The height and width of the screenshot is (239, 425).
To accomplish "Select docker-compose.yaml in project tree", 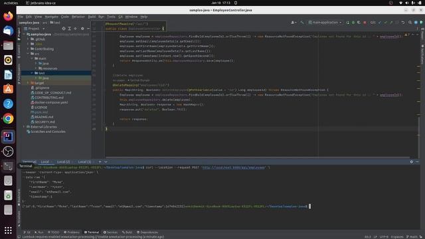I will click(x=51, y=102).
